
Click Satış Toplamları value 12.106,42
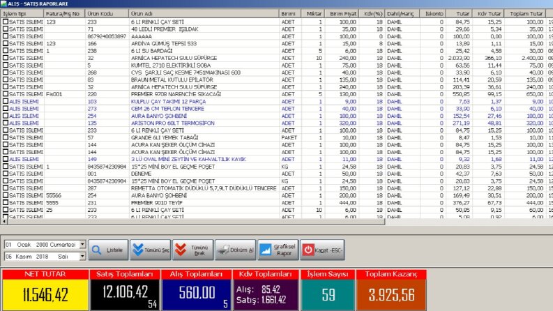click(x=126, y=291)
